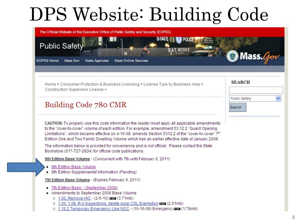Click inside the SEARCH text box

256,90
